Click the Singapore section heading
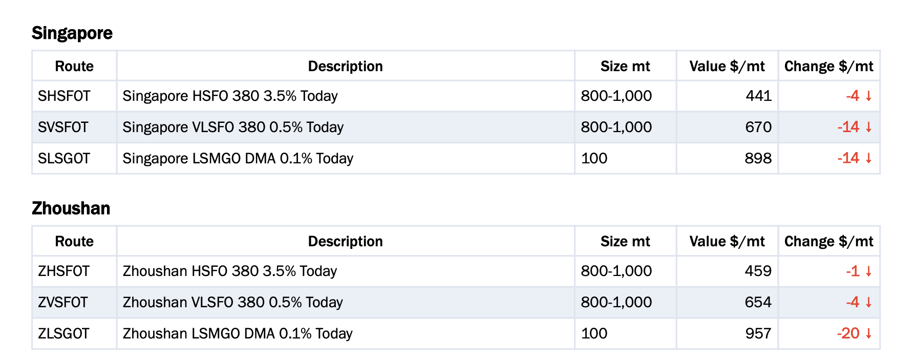 coord(72,33)
